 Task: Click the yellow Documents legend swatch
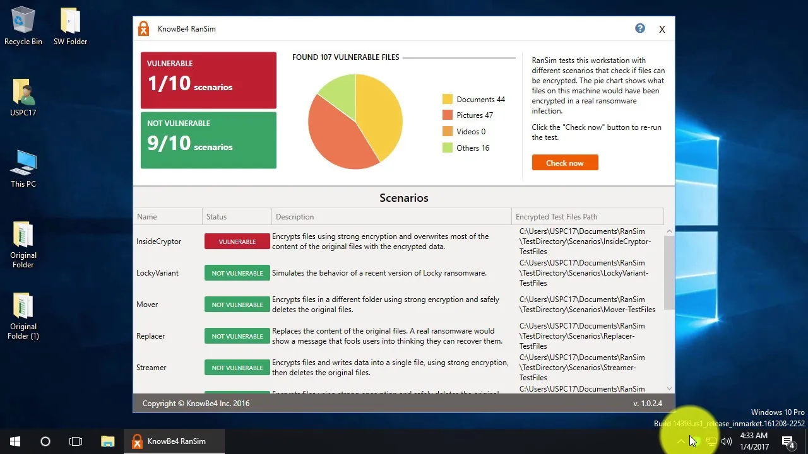448,99
